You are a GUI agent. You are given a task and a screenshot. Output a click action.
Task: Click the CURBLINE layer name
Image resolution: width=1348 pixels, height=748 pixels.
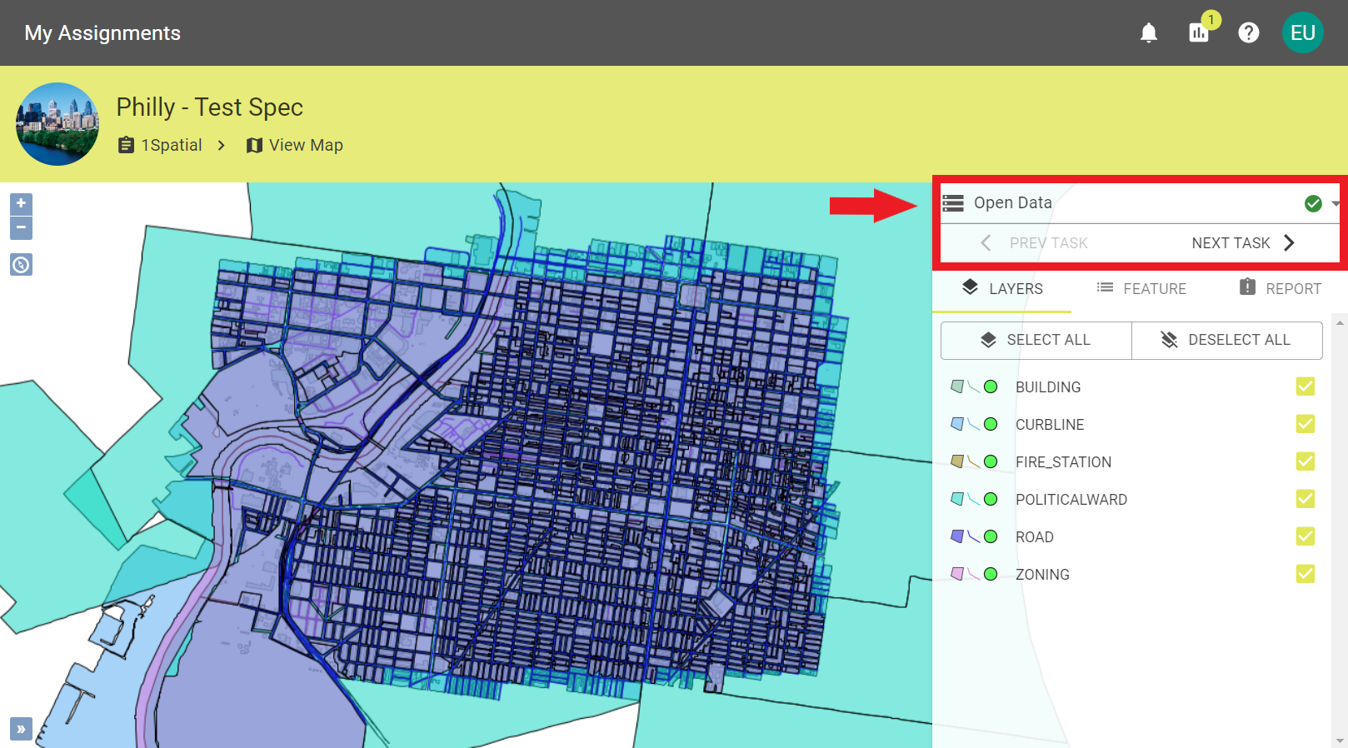click(x=1050, y=425)
